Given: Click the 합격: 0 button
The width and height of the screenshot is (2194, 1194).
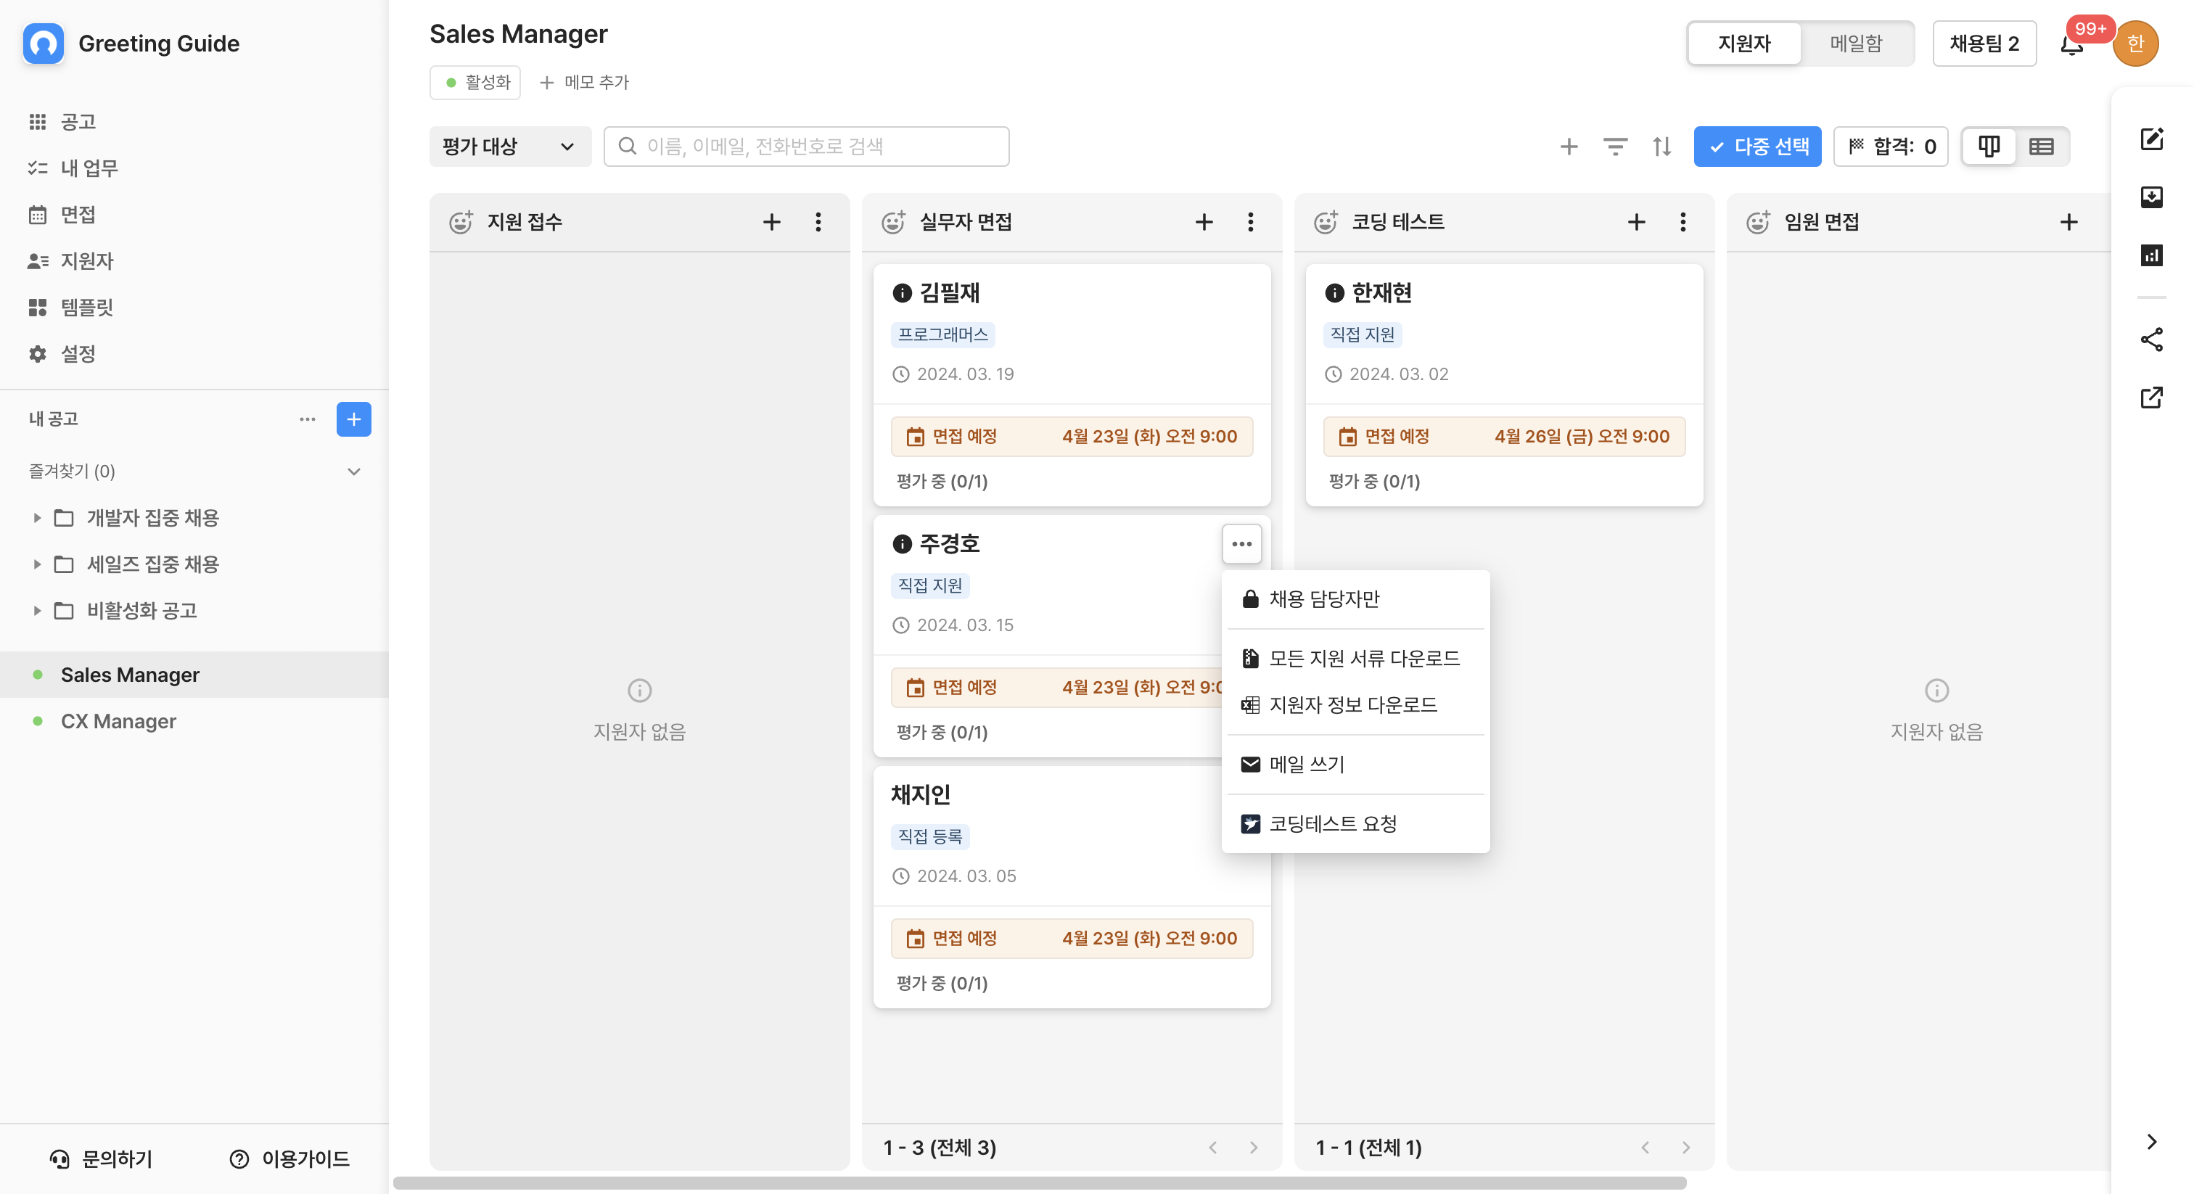Looking at the screenshot, I should [1891, 147].
